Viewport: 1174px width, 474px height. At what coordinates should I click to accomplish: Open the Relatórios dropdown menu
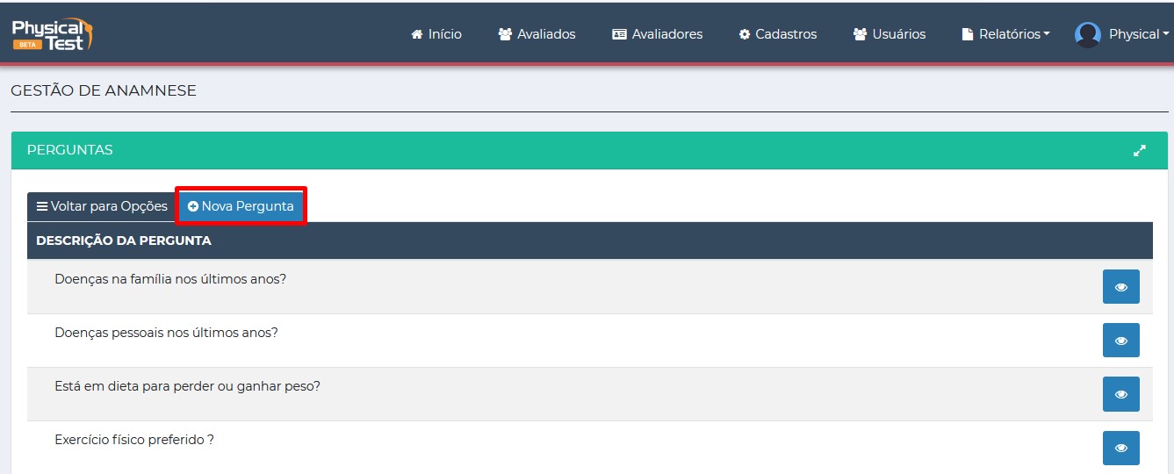[1014, 34]
